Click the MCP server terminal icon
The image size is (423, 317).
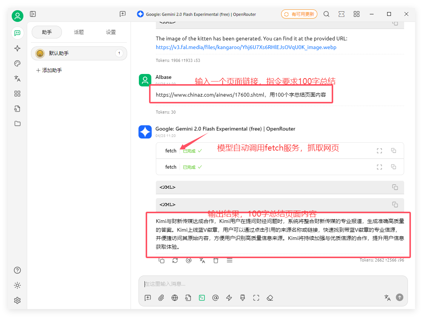pos(202,298)
